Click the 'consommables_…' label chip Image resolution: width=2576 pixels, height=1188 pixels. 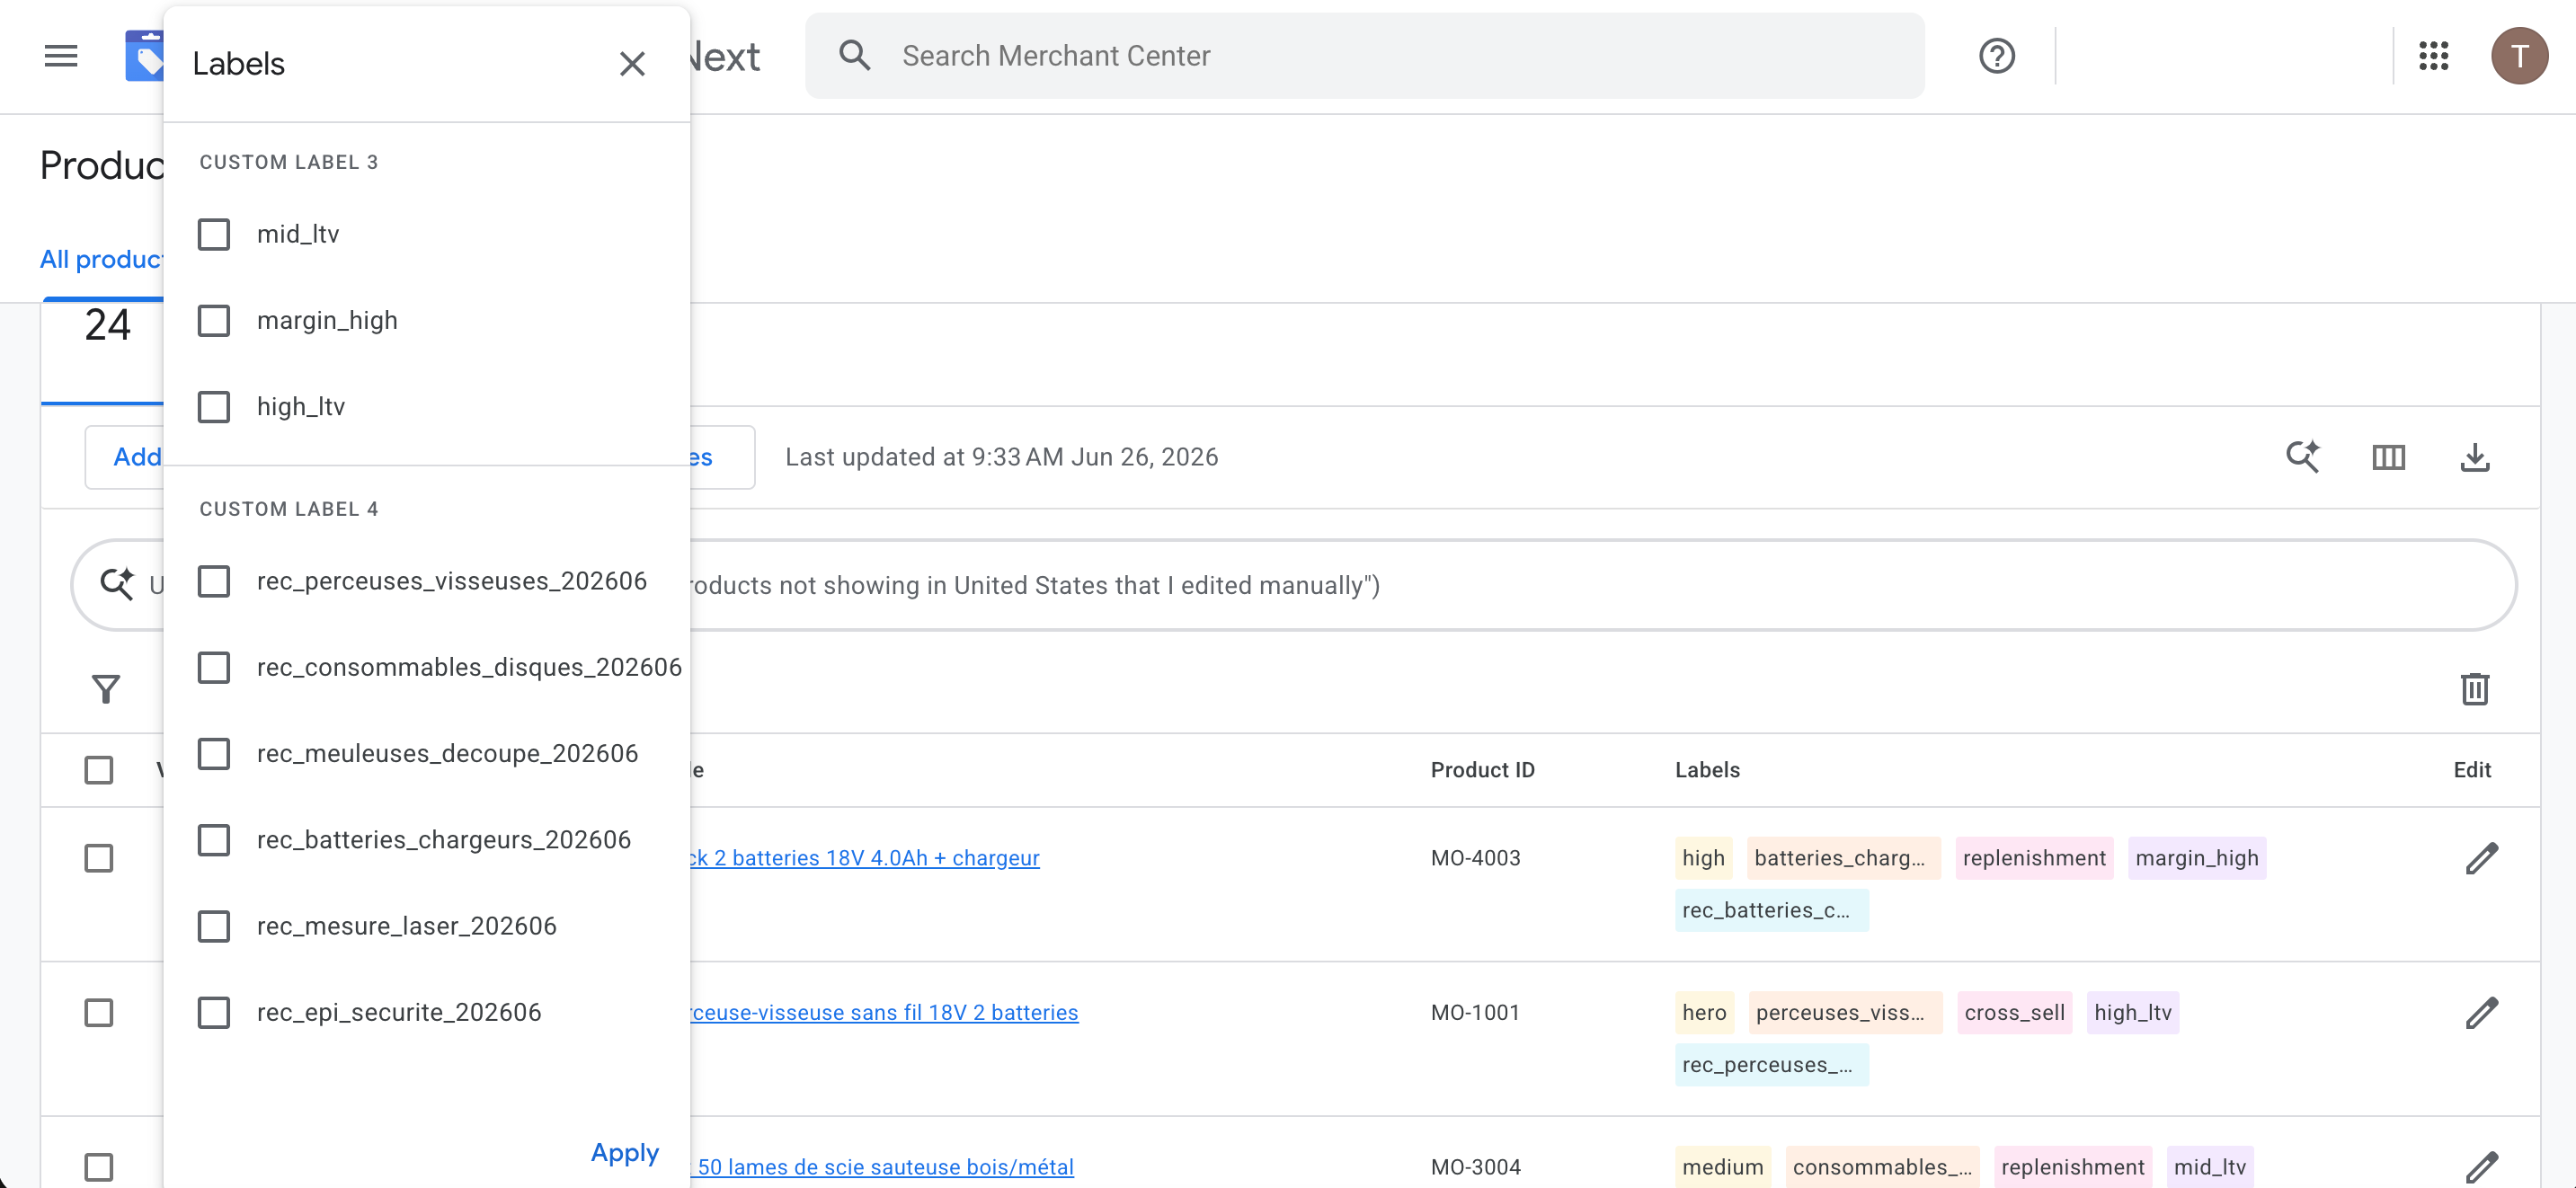pyautogui.click(x=1882, y=1167)
